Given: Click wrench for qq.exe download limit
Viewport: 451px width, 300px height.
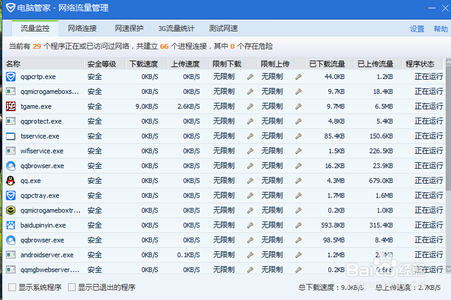Looking at the screenshot, I should tap(250, 181).
